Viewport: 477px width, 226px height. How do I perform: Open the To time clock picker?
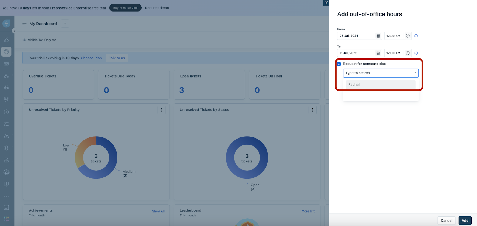[x=408, y=53]
